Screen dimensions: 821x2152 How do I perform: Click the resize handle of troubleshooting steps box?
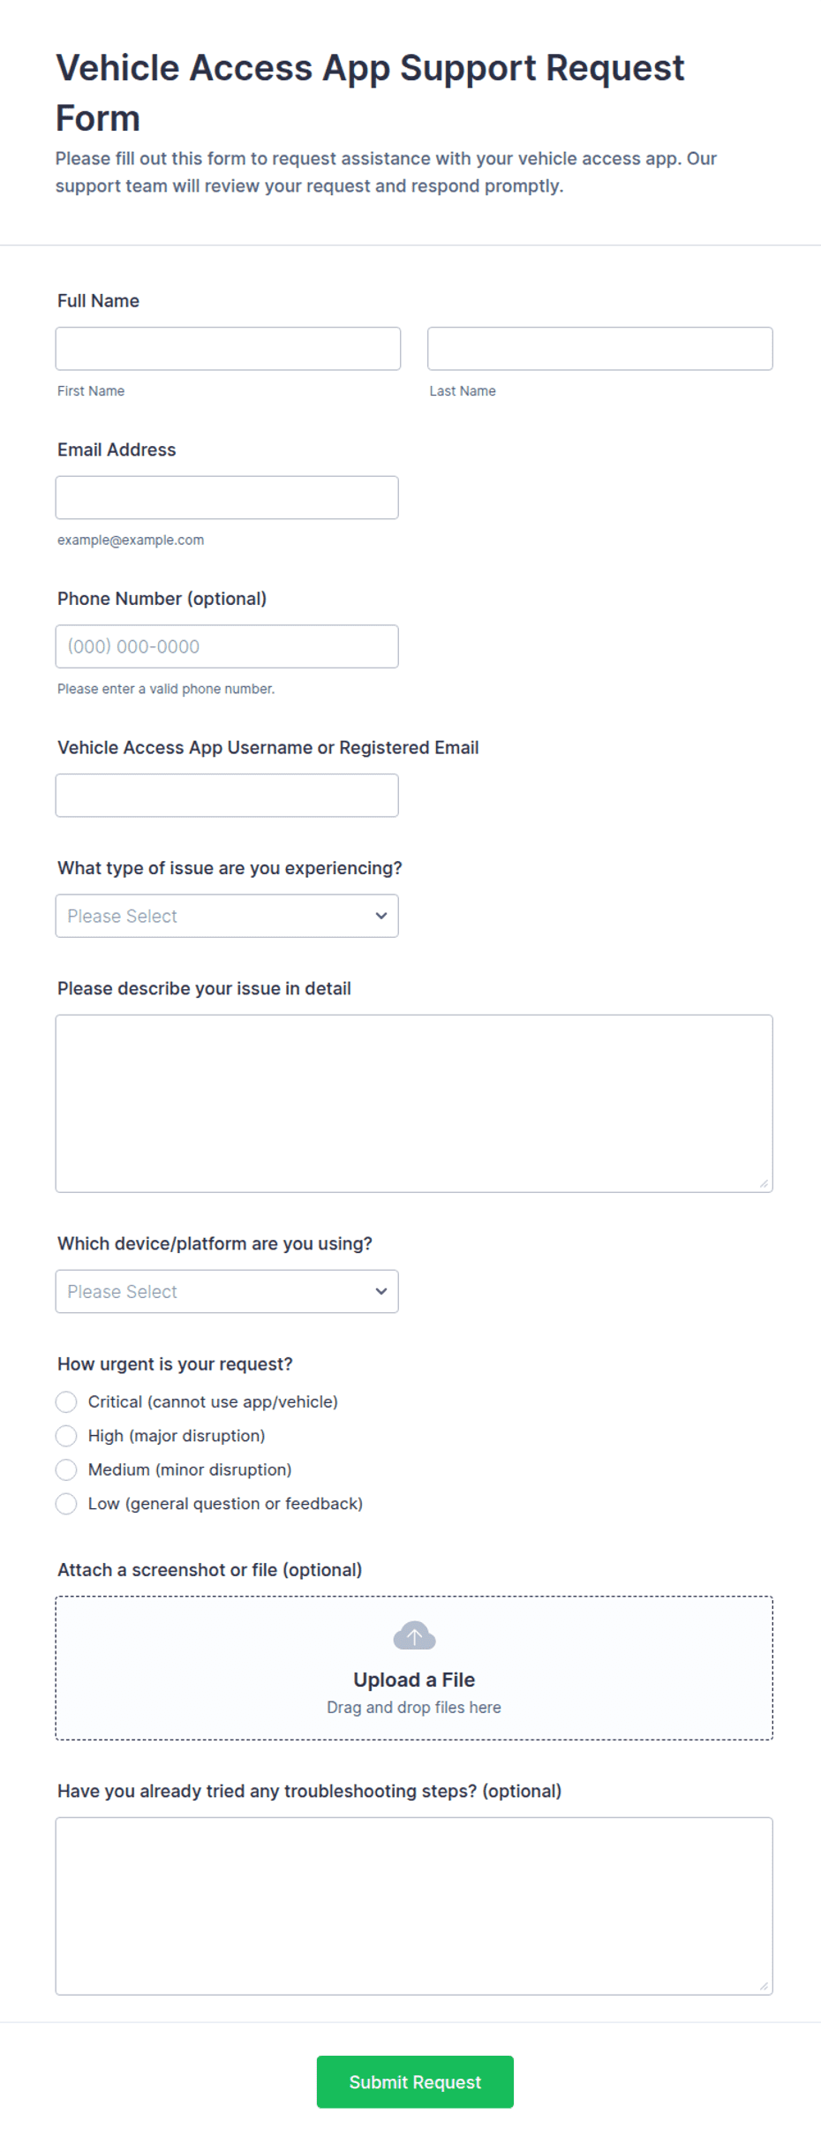click(x=764, y=1986)
